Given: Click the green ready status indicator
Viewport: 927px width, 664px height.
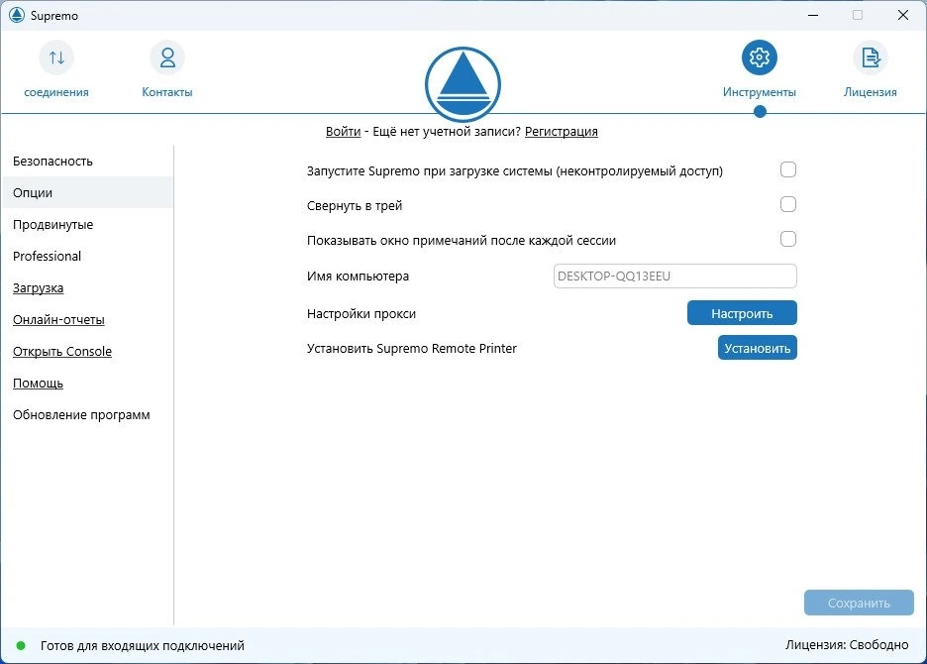Looking at the screenshot, I should (x=21, y=645).
